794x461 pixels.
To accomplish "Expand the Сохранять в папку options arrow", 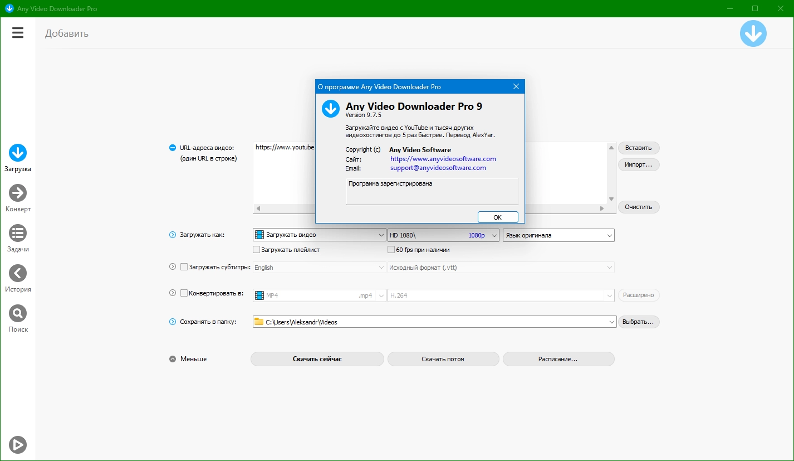I will click(x=173, y=322).
